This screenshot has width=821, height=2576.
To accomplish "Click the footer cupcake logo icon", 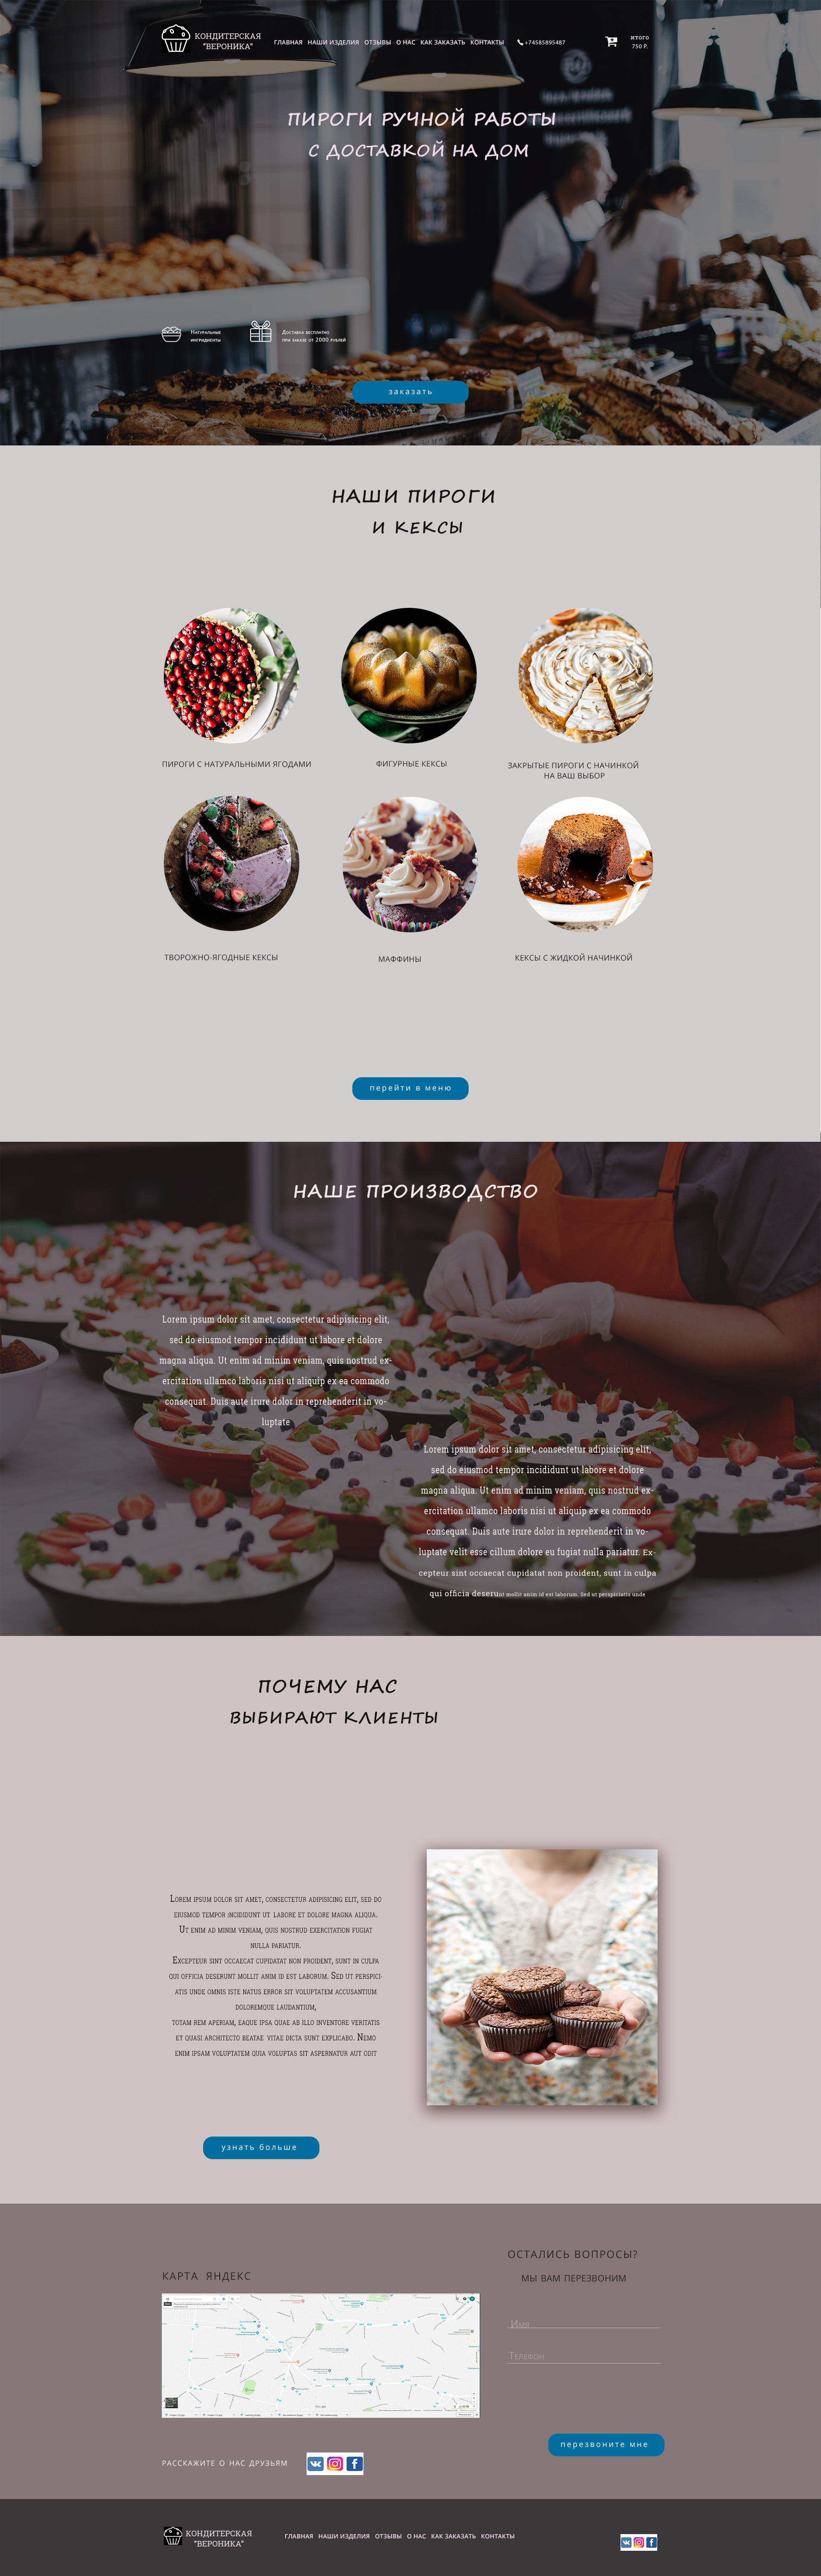I will pos(173,2535).
